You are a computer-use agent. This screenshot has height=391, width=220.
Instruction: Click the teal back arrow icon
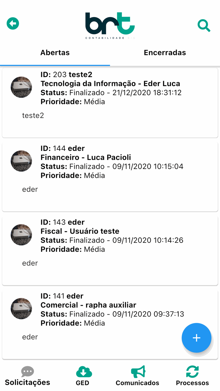[x=13, y=23]
